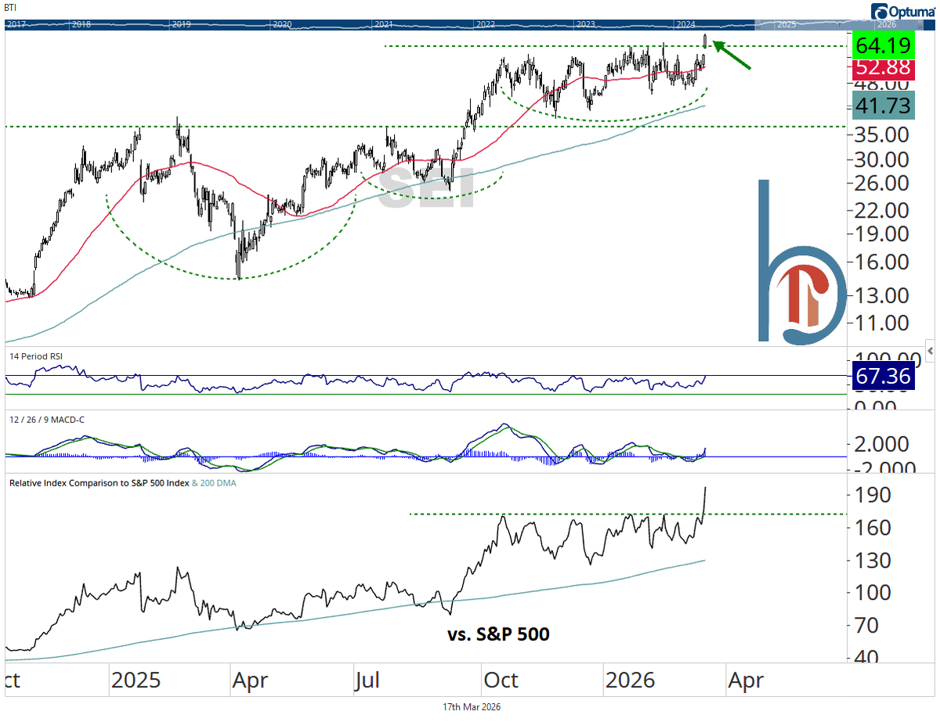Click the highlighted 2025 range in navigator

786,24
